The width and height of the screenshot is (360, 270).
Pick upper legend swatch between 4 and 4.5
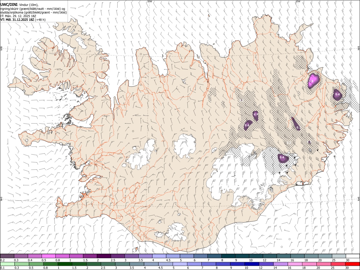pos(159,256)
